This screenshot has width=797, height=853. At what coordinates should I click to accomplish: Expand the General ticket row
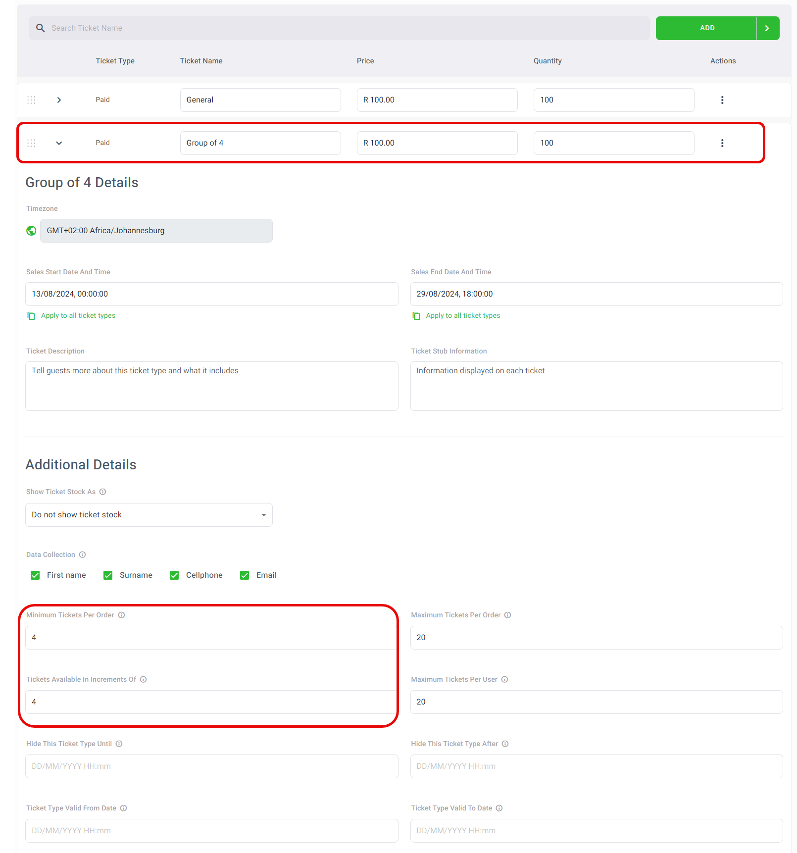[x=59, y=100]
